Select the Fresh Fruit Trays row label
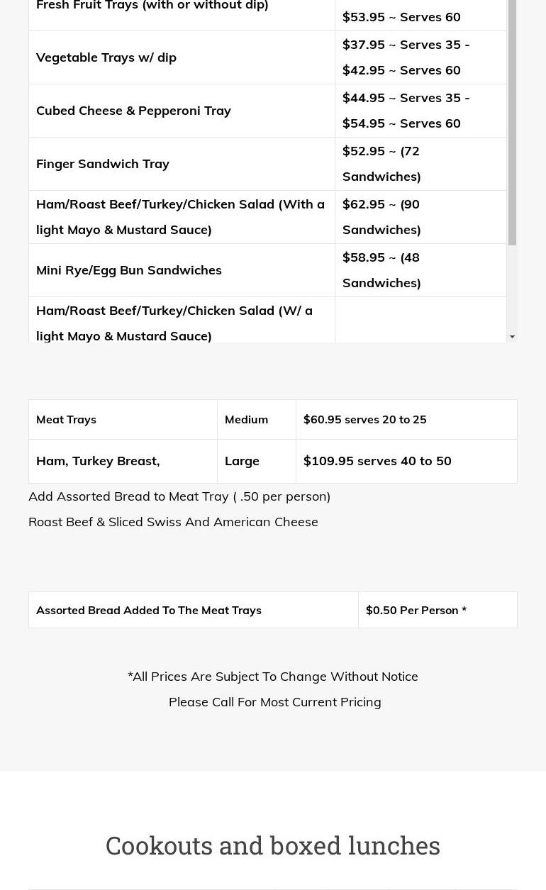The height and width of the screenshot is (890, 546). tap(152, 6)
